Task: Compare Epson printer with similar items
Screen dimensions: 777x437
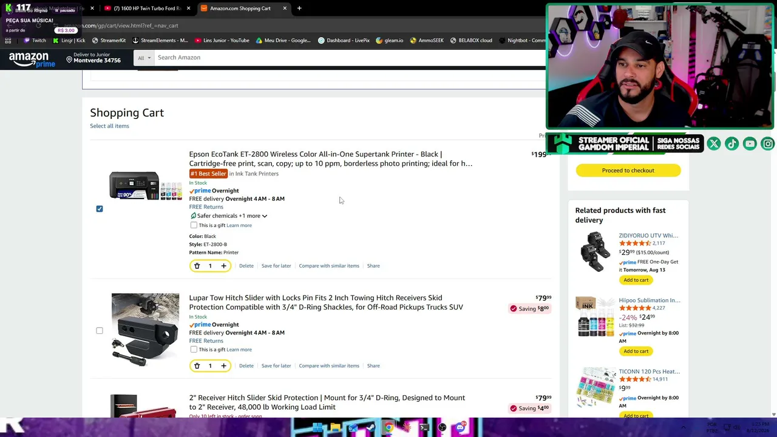Action: (x=329, y=266)
